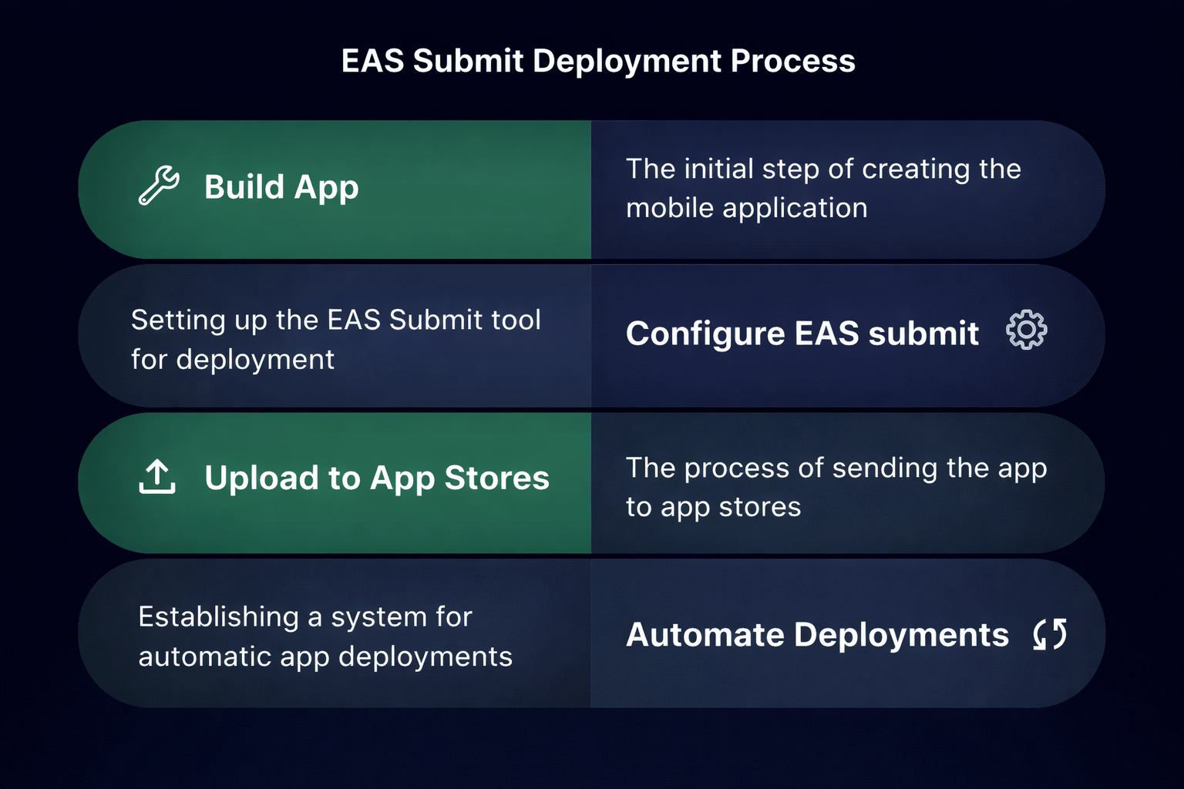Click the description about sending the app to stores
This screenshot has height=789, width=1184.
pyautogui.click(x=836, y=487)
